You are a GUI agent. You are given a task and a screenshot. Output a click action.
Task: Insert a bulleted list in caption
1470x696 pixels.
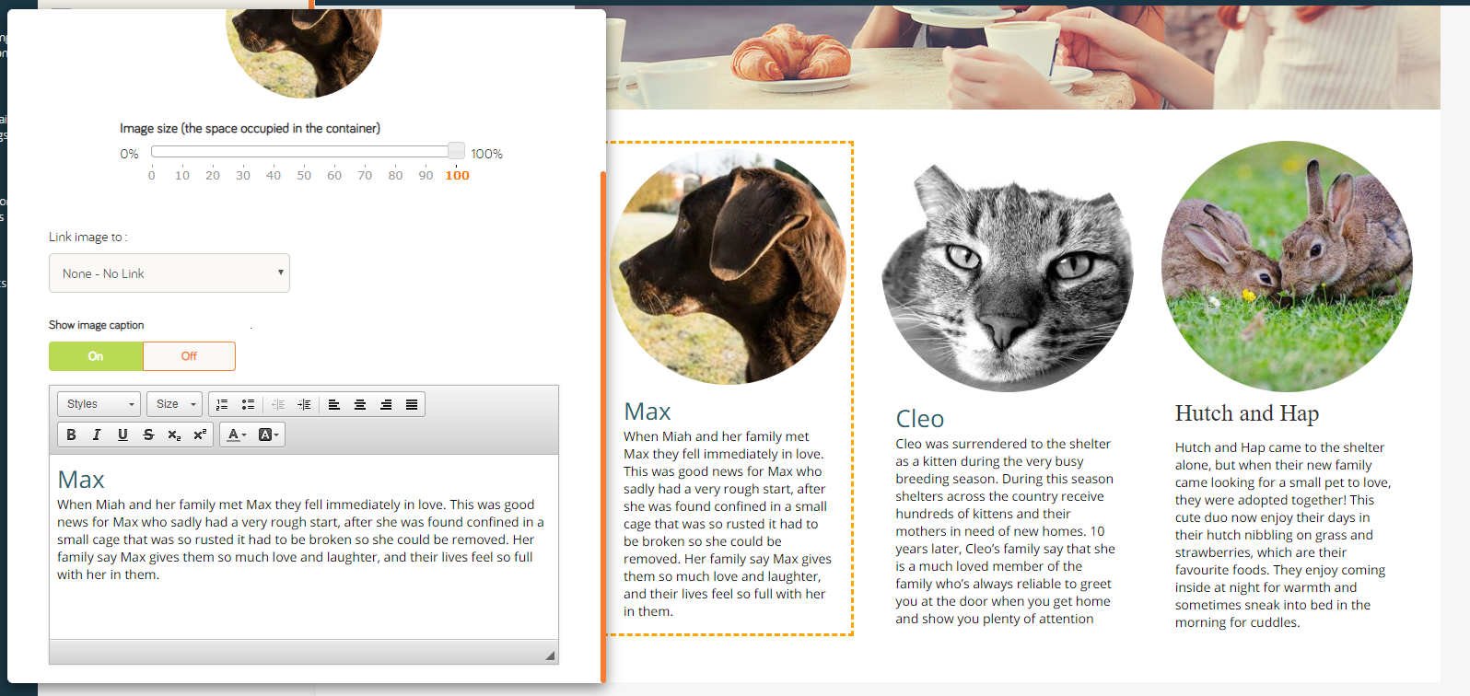[x=248, y=404]
